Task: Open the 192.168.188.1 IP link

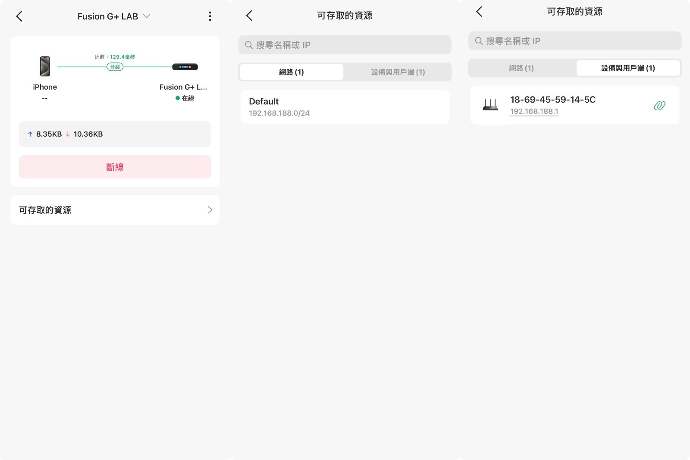Action: pyautogui.click(x=534, y=111)
